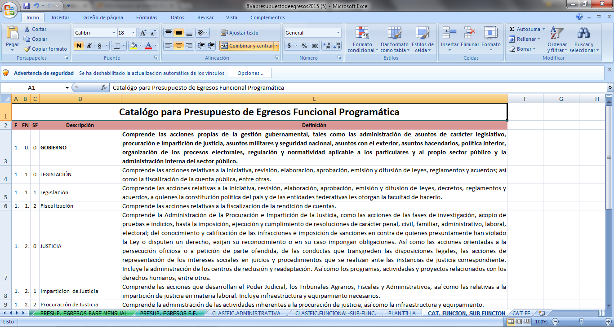
Task: Open sheet tab PLANTILLA
Action: pyautogui.click(x=402, y=314)
